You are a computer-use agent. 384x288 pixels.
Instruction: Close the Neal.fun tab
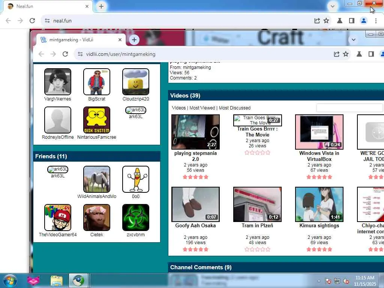pos(87,6)
